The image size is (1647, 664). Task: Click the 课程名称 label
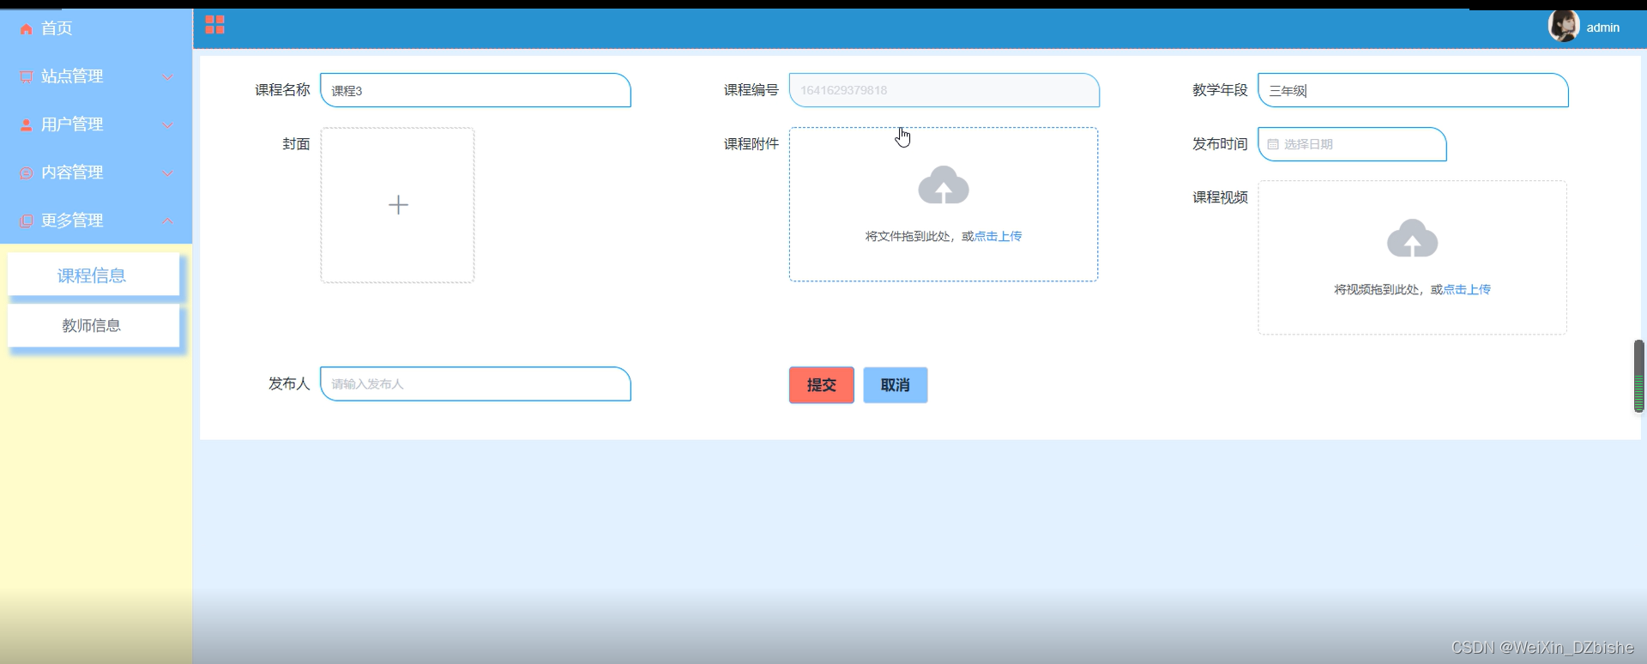coord(282,90)
